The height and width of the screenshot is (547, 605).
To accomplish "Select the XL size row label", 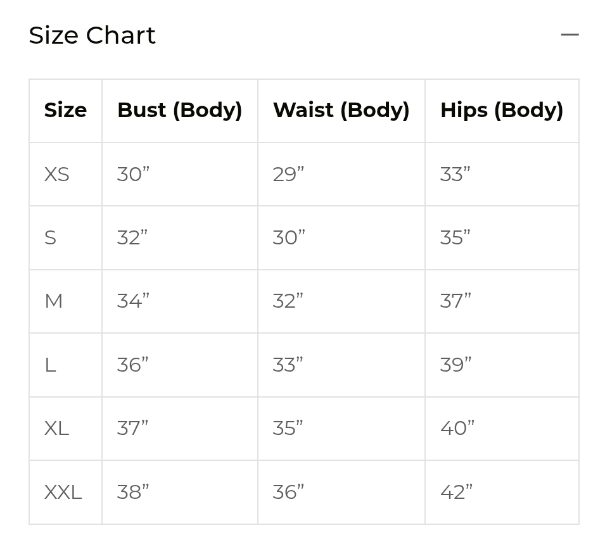I will pyautogui.click(x=56, y=428).
